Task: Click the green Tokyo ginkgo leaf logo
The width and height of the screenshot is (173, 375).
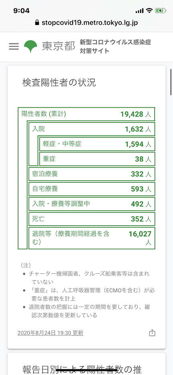Action: pos(31,46)
